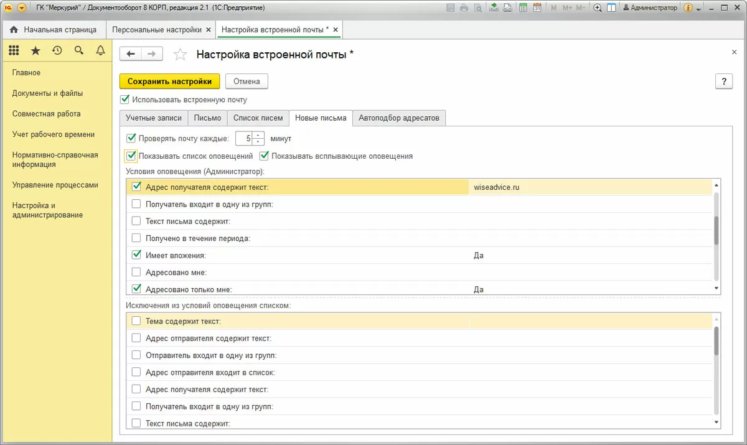Switch to Персональные настройки tab
This screenshot has width=747, height=445.
(156, 30)
